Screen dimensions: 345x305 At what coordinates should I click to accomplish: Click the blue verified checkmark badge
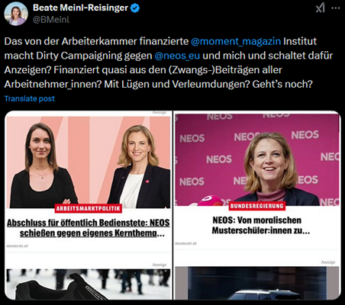(x=135, y=8)
